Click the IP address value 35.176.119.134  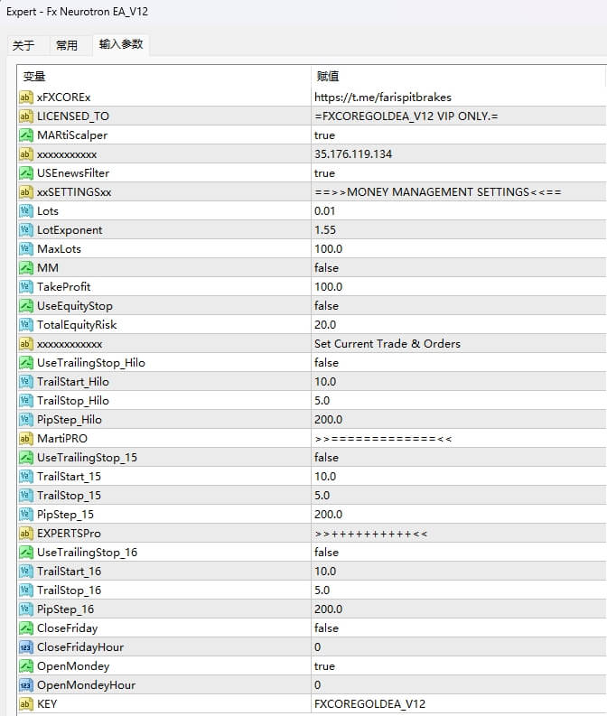[353, 154]
